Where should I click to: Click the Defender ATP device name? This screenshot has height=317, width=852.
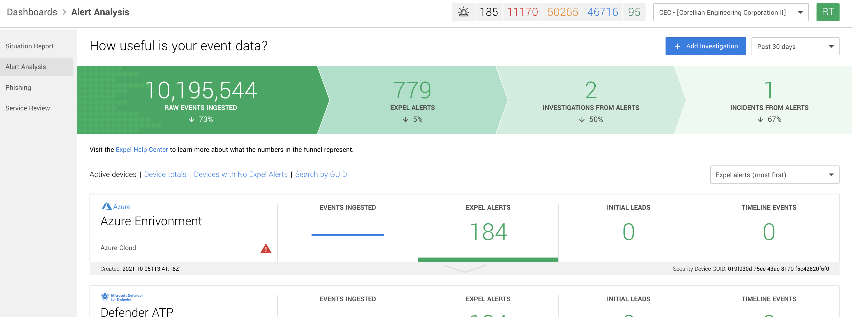click(137, 312)
